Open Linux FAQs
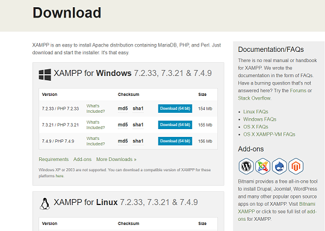The width and height of the screenshot is (325, 231). [x=256, y=112]
